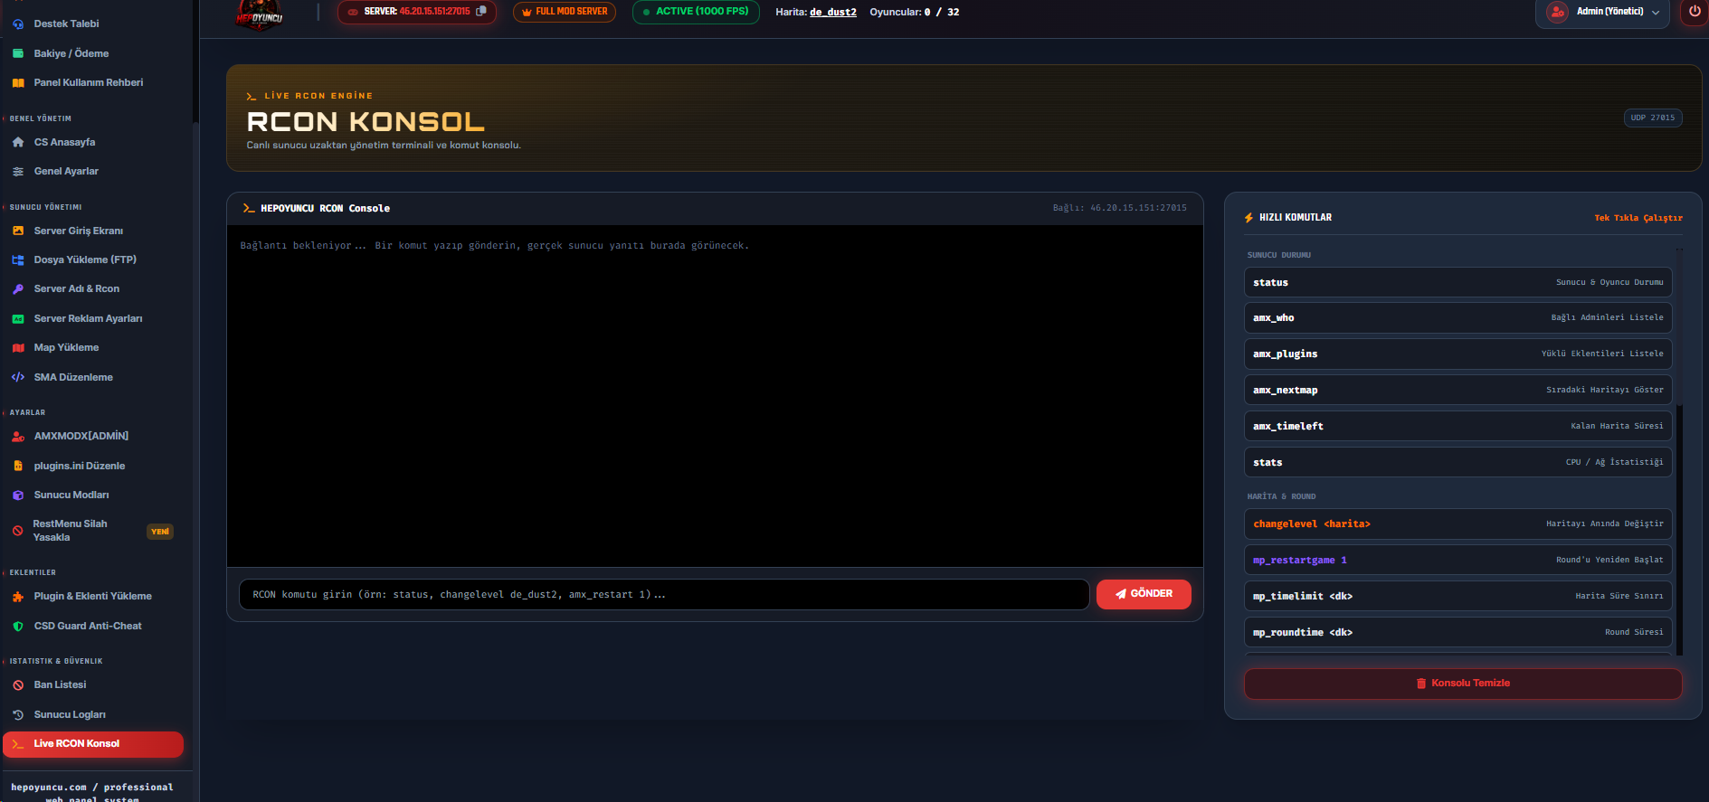
Task: Select changelevel <harita> quick command
Action: point(1458,524)
